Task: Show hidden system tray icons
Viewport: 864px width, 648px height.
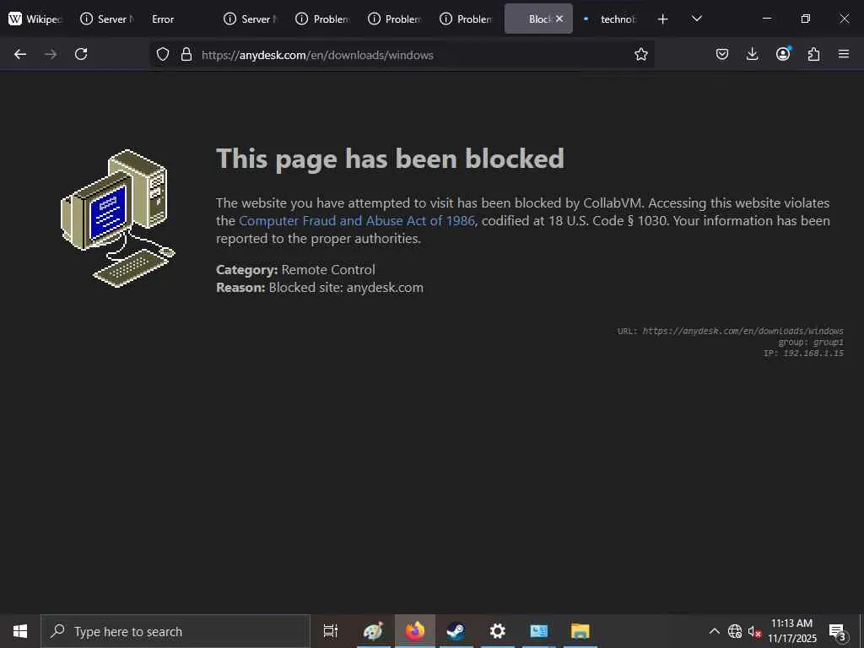Action: click(714, 631)
